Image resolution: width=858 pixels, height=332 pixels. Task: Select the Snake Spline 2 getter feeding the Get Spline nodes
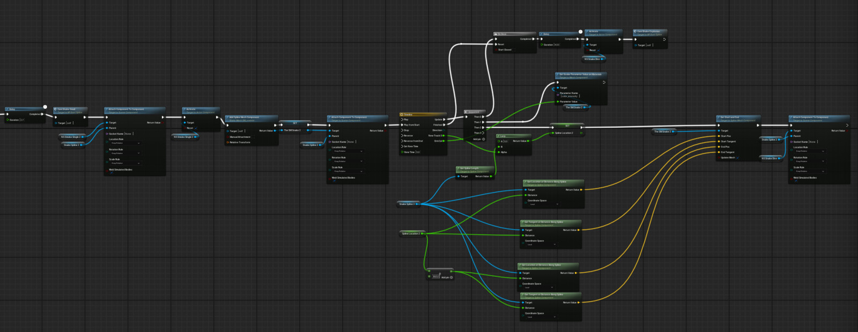(x=408, y=204)
